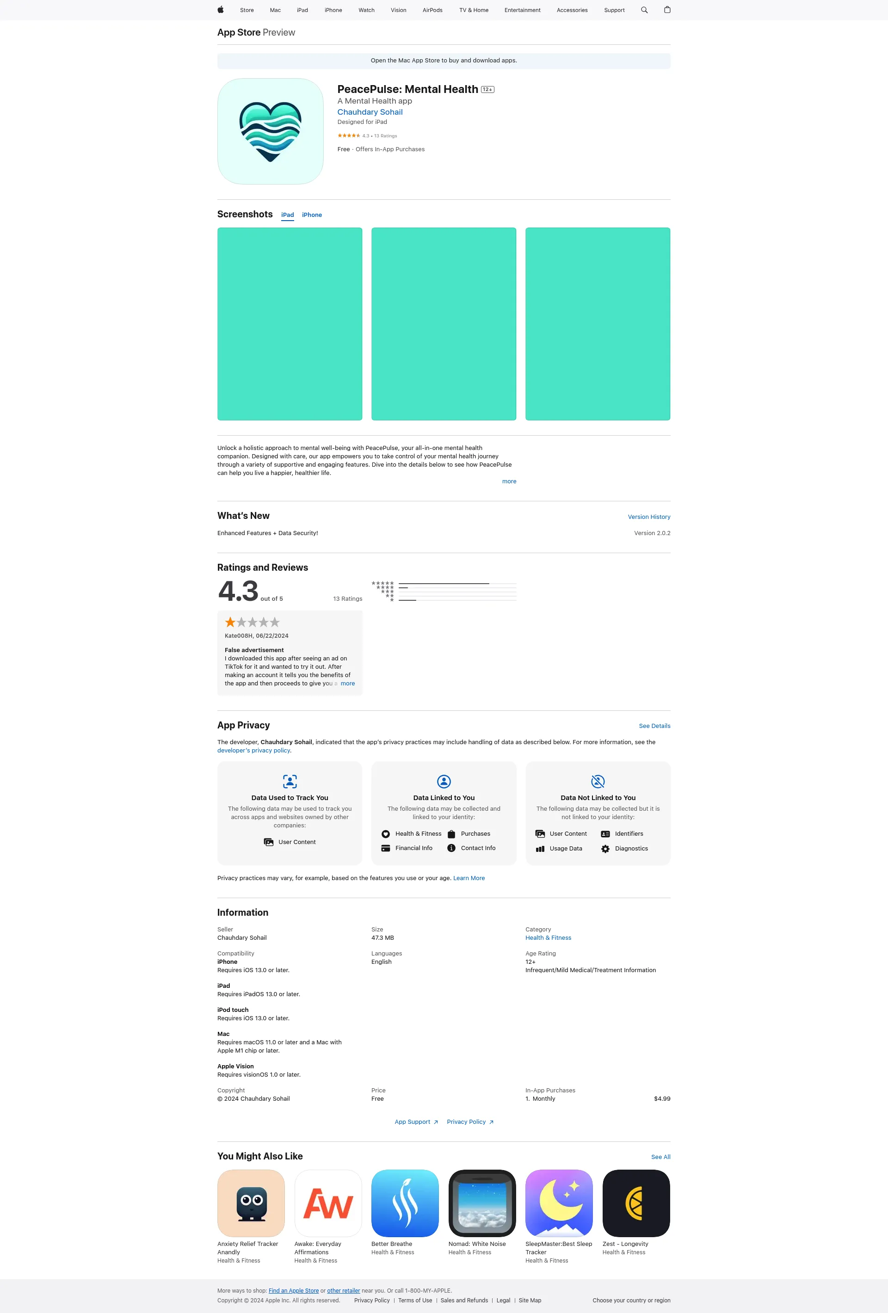Expand the review text with more
The image size is (888, 1313).
click(348, 683)
